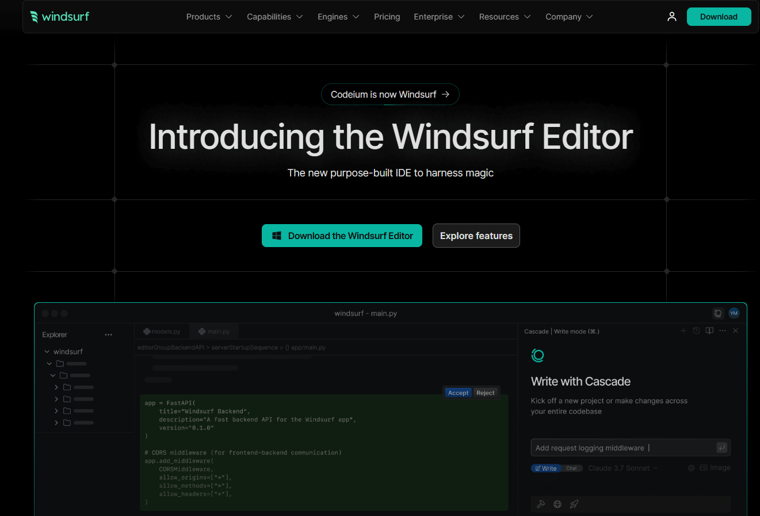760x516 pixels.
Task: Open the Explorer panel ellipsis menu
Action: pos(108,334)
